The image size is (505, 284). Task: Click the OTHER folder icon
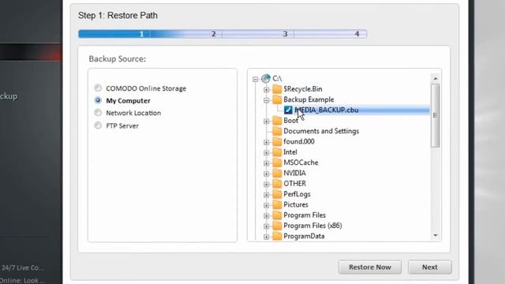(x=277, y=184)
